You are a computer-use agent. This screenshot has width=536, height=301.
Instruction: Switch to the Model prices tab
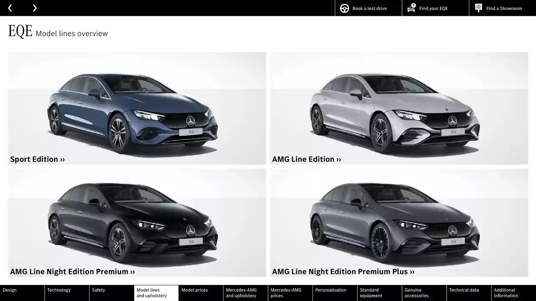[201, 293]
